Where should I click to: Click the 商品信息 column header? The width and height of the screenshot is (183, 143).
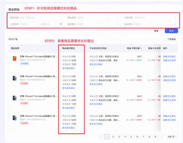pos(15,48)
